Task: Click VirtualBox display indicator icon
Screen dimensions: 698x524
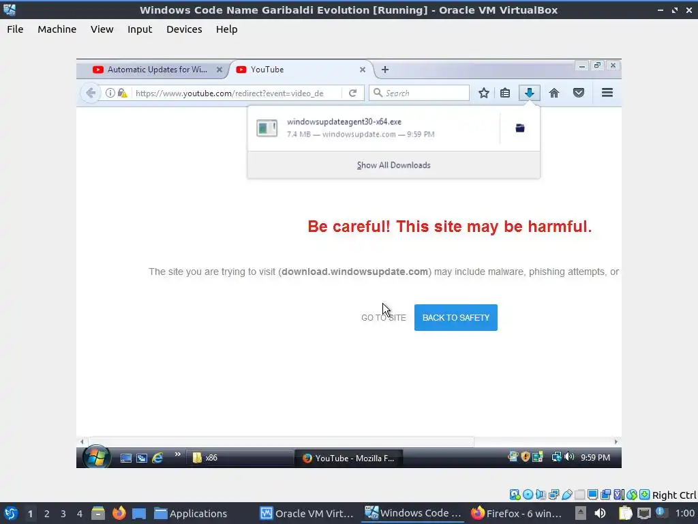Action: (592, 495)
